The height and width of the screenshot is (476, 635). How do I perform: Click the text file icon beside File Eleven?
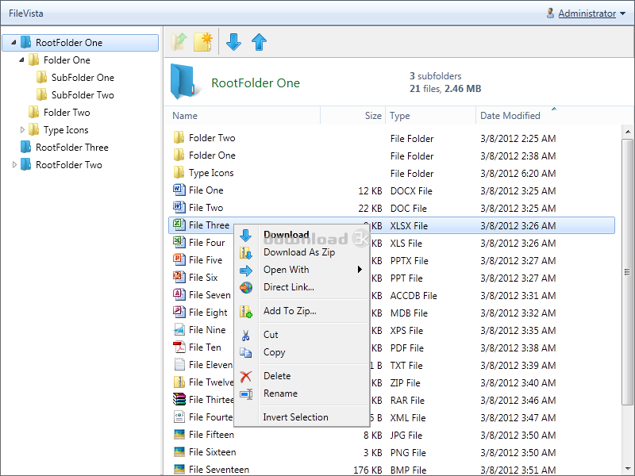[179, 364]
